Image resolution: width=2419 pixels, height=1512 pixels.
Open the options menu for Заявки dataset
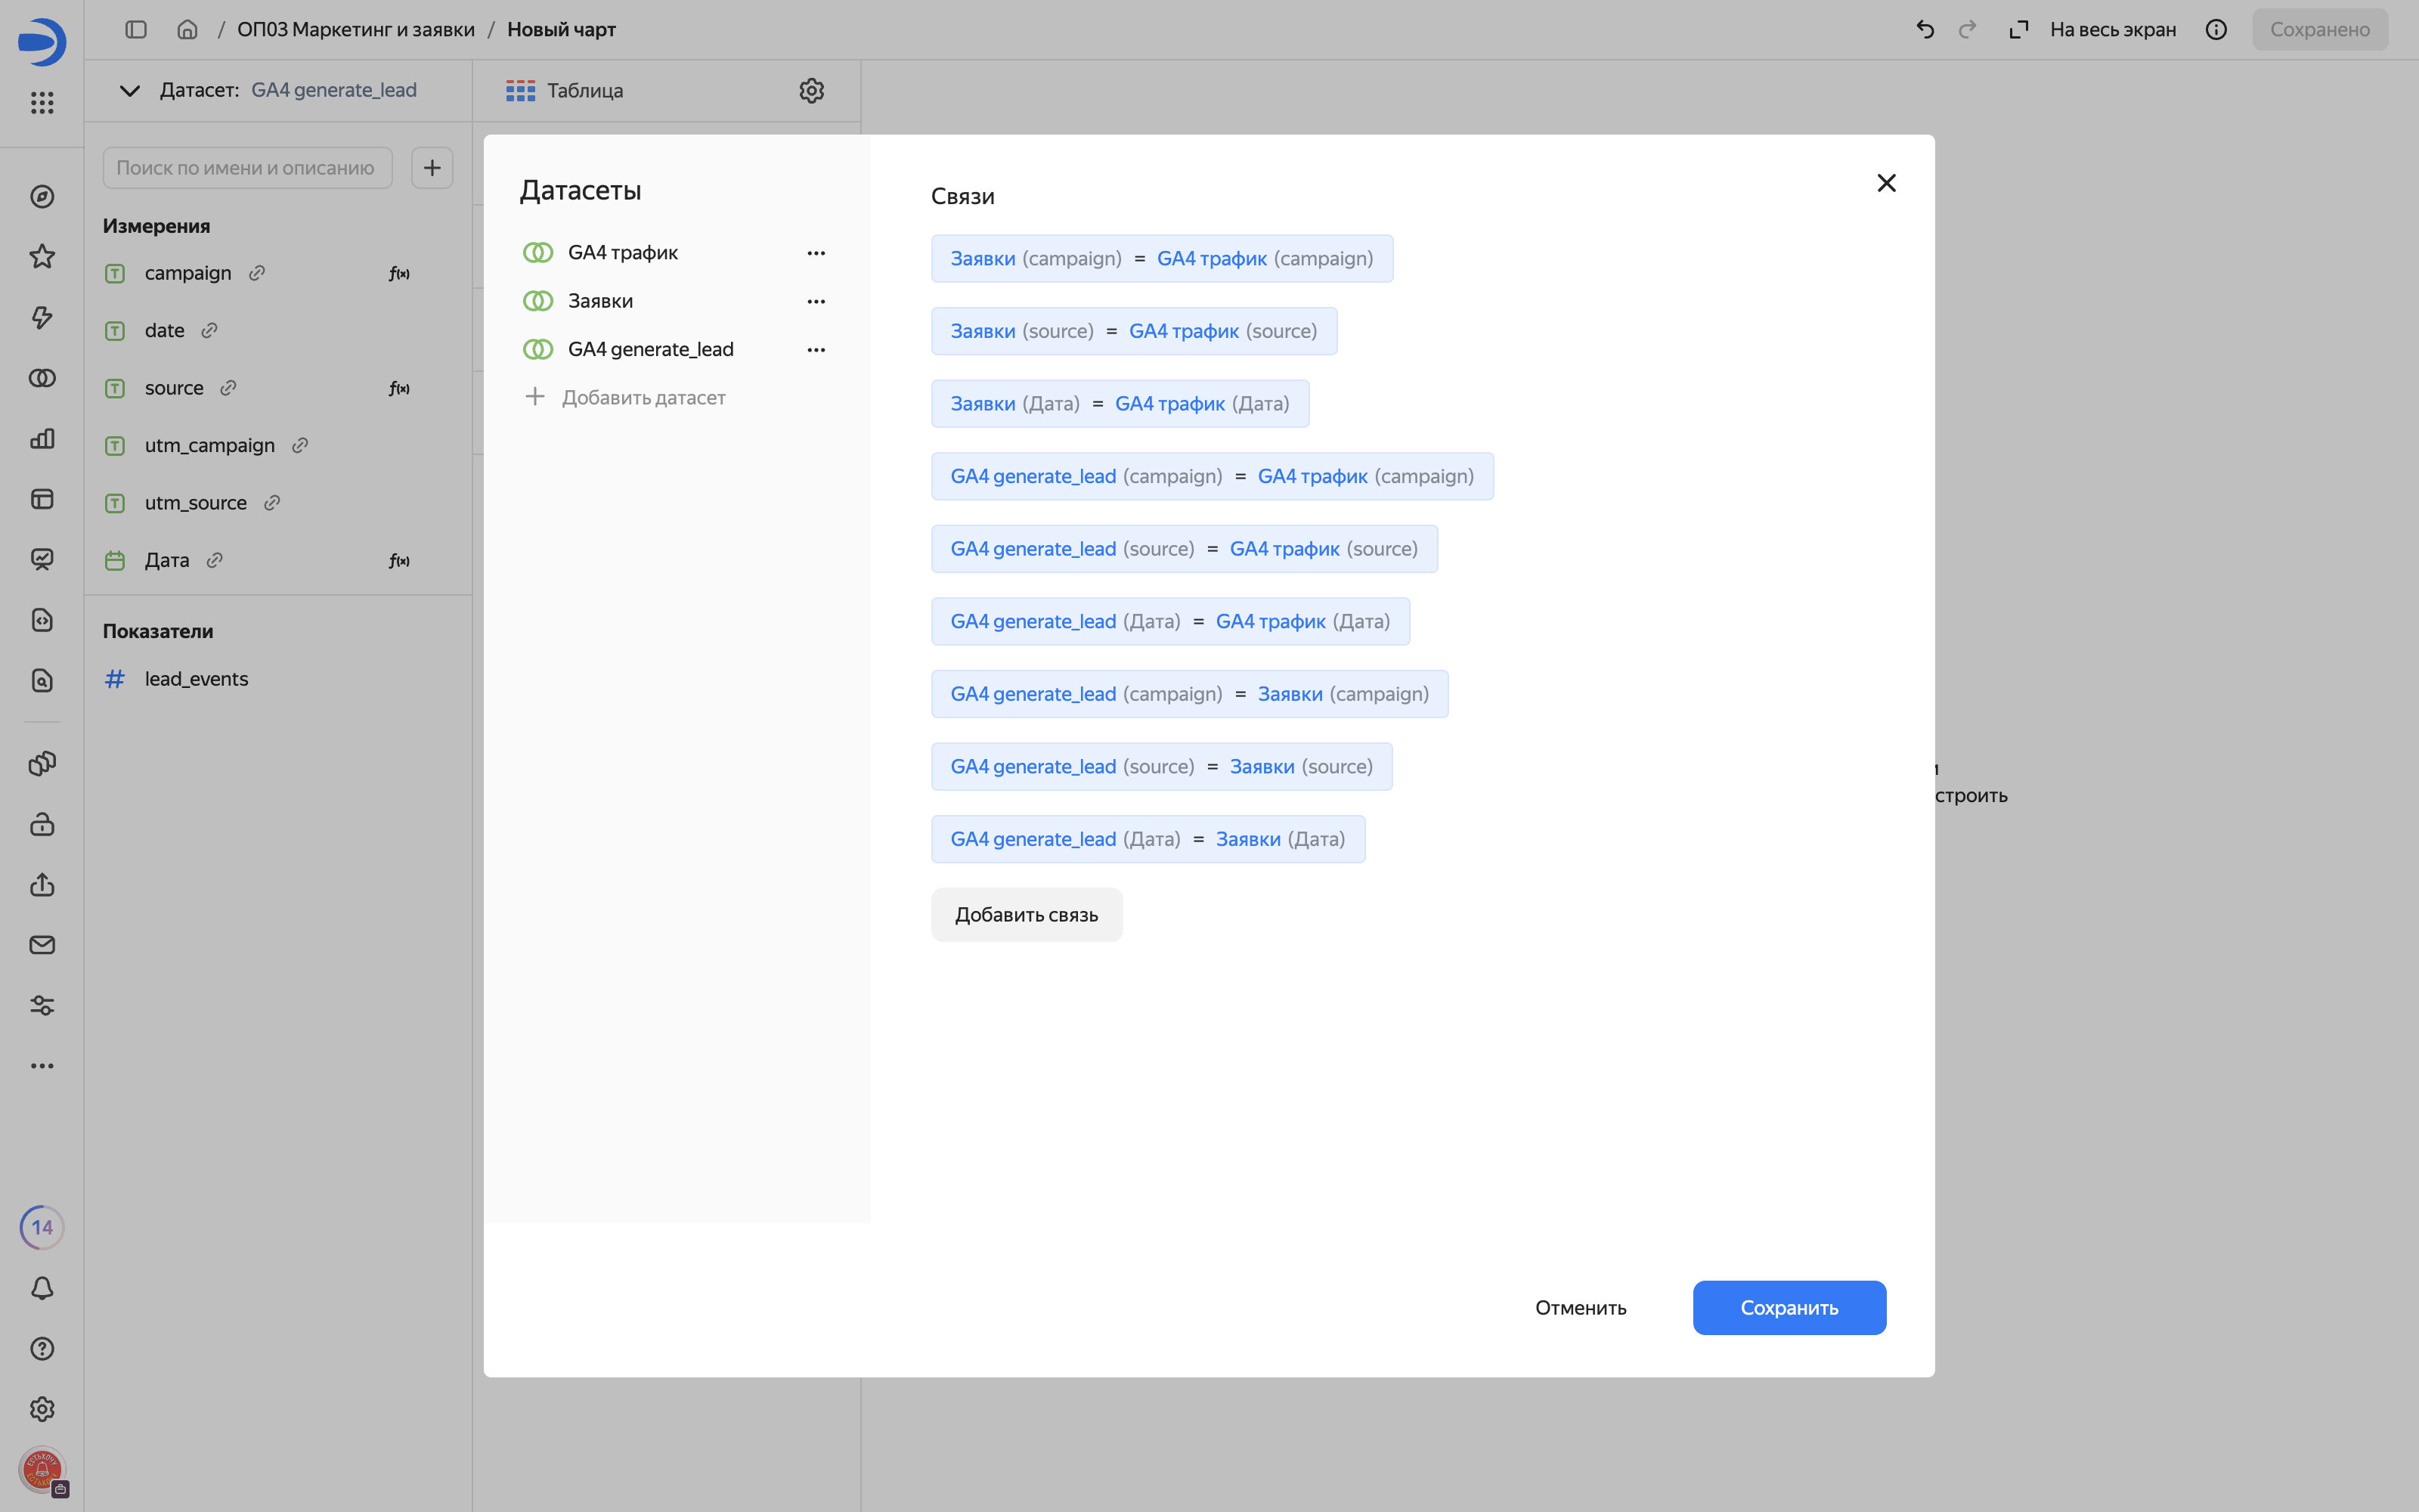[x=816, y=301]
